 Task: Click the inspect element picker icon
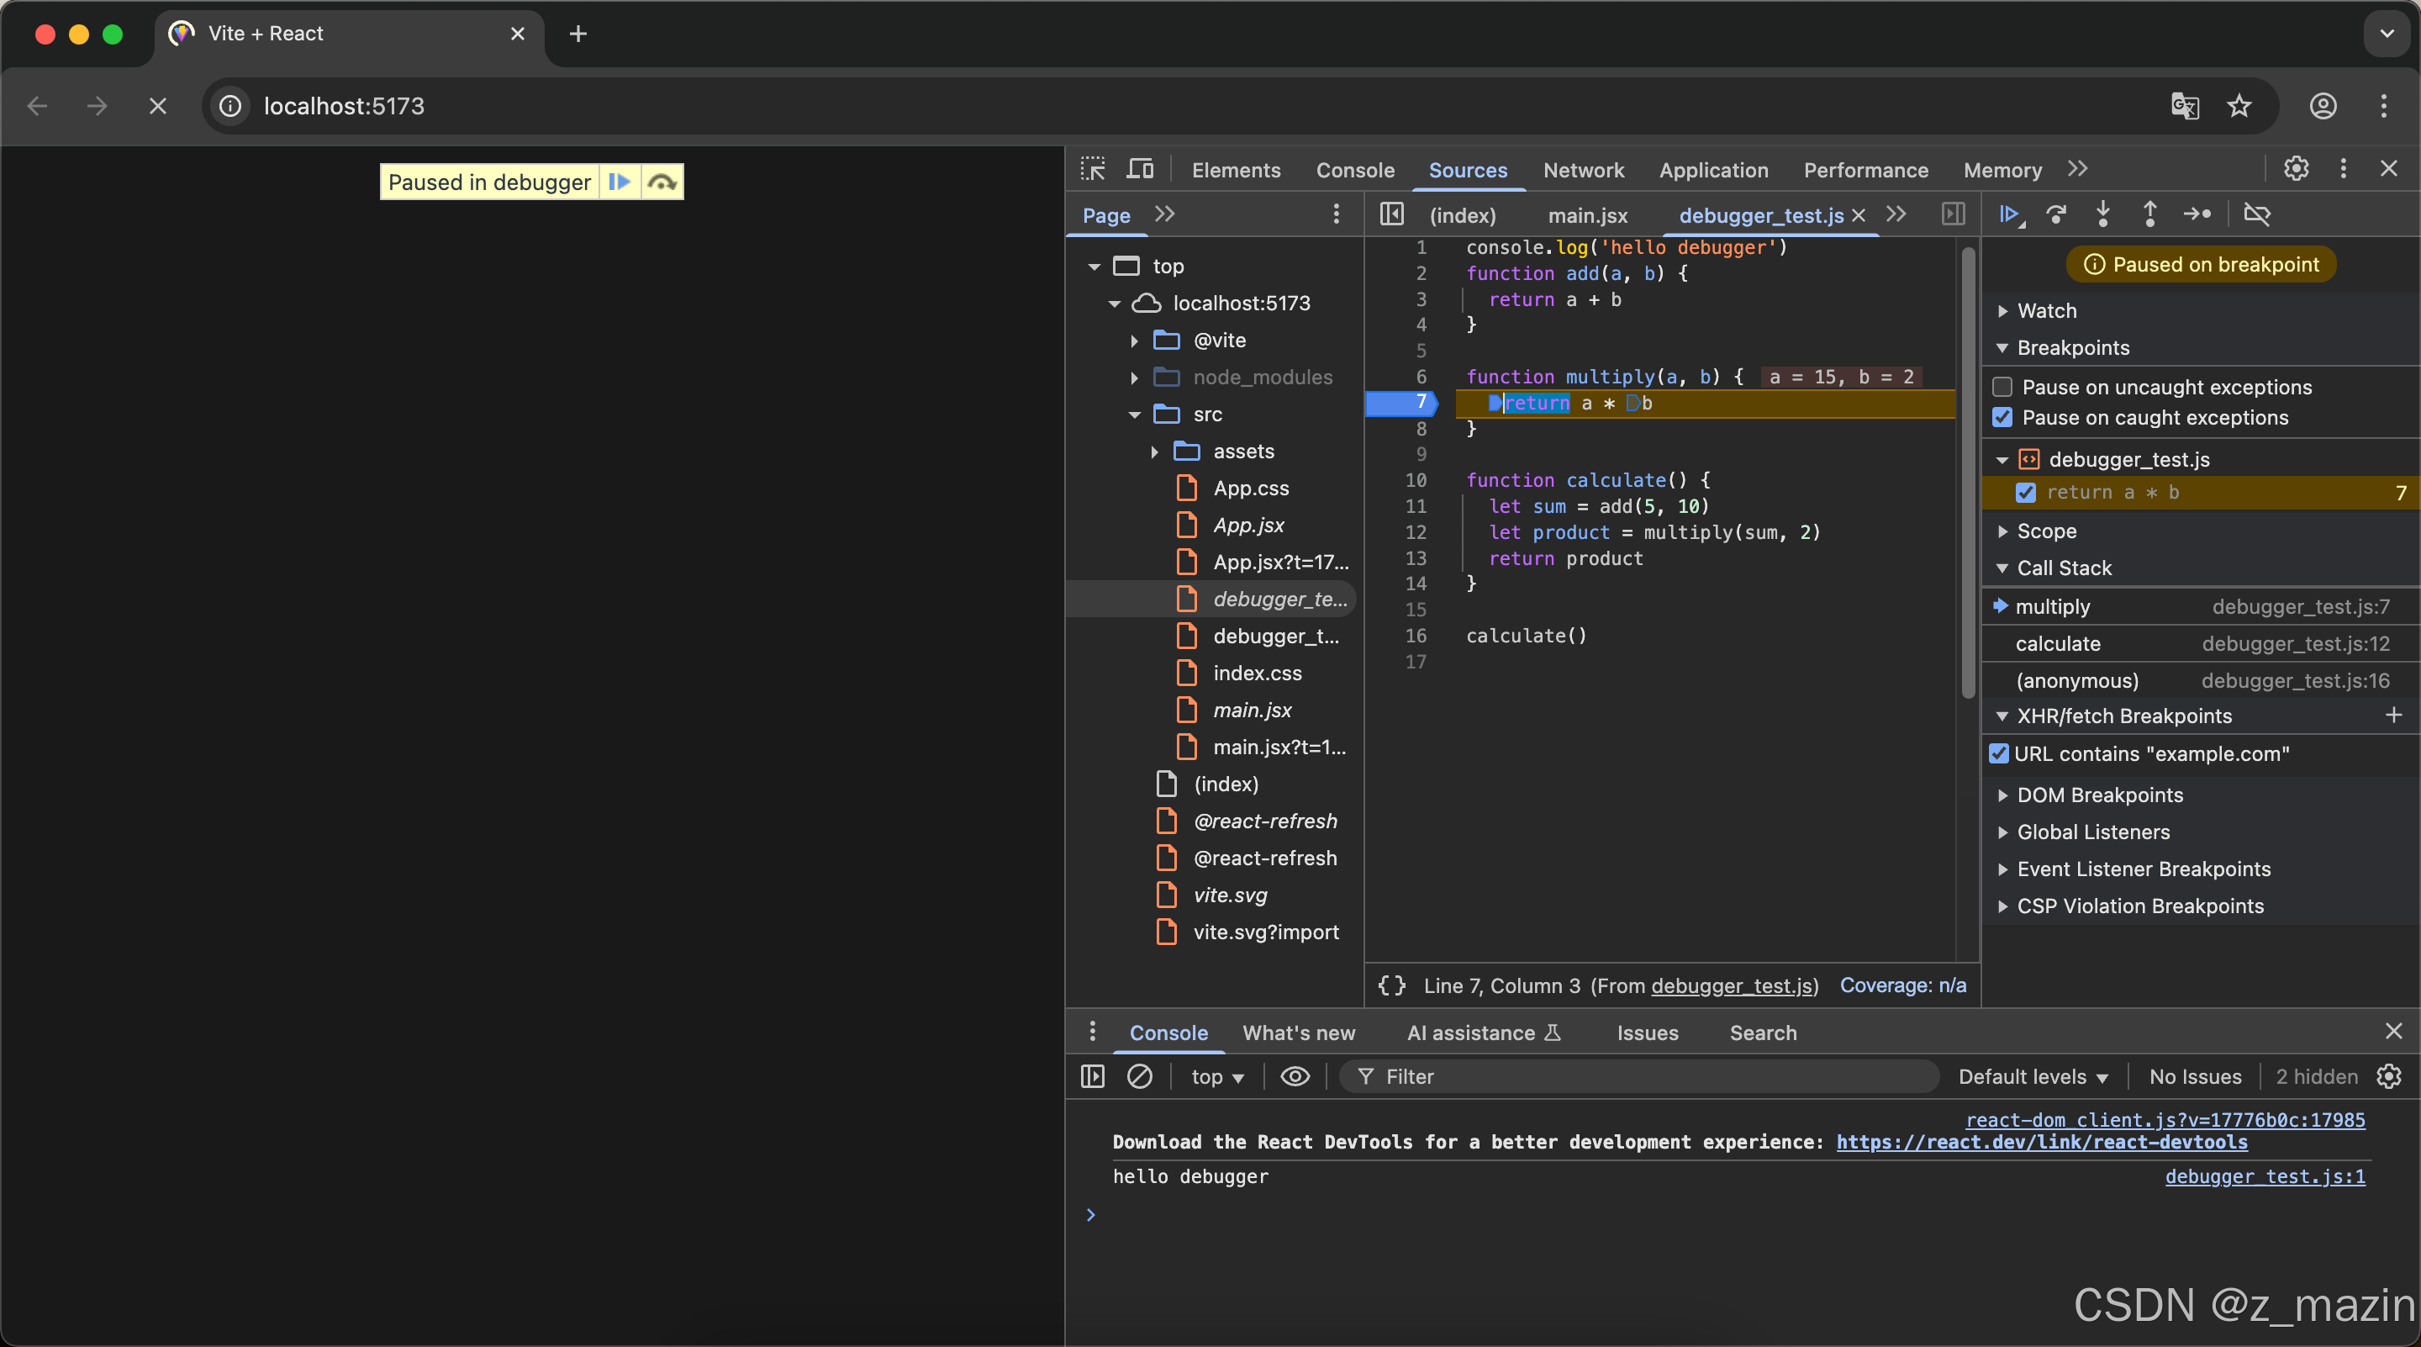point(1092,169)
